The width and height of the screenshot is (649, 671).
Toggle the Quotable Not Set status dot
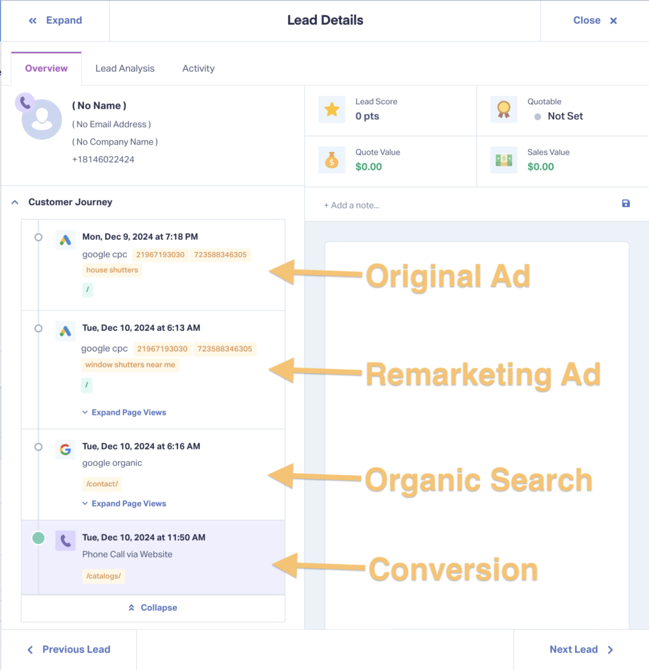(537, 117)
